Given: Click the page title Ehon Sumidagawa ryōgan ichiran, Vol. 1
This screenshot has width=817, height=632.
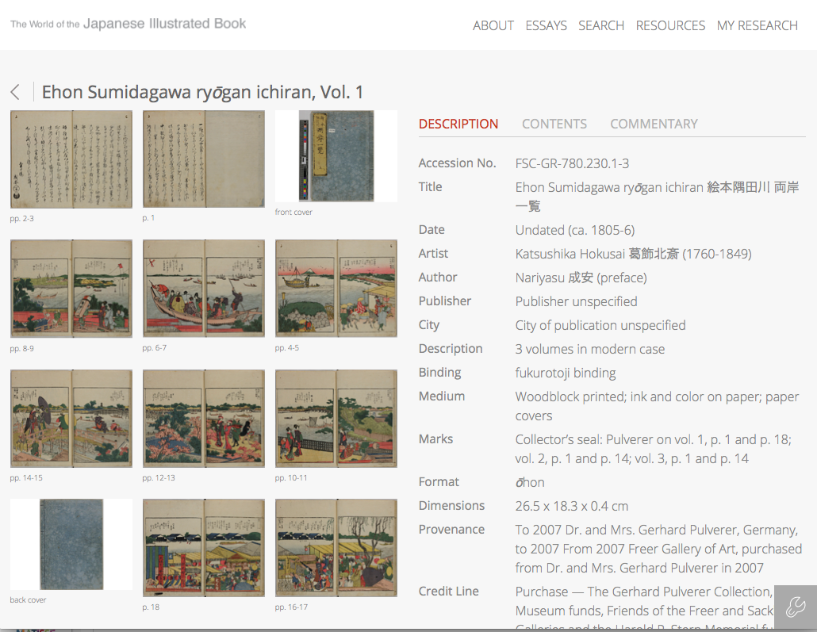Looking at the screenshot, I should coord(202,92).
